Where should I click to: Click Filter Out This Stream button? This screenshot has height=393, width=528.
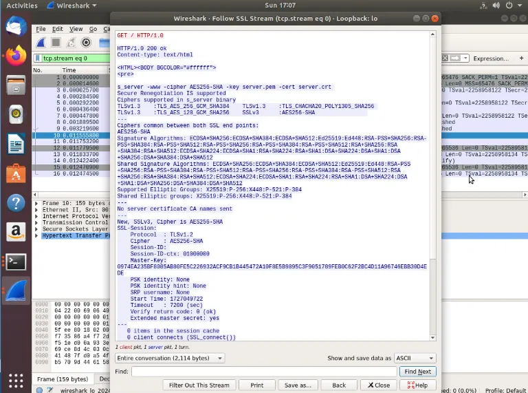[x=199, y=385]
